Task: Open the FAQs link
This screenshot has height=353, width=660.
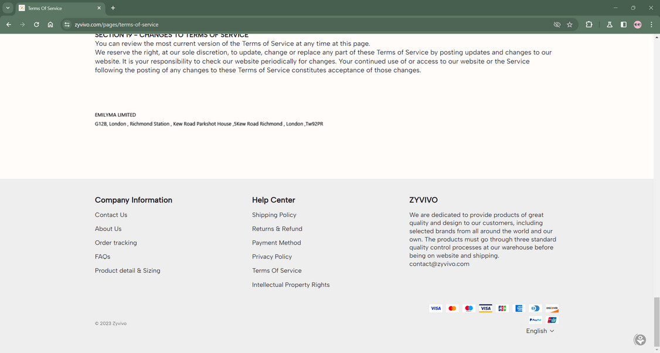Action: click(103, 256)
